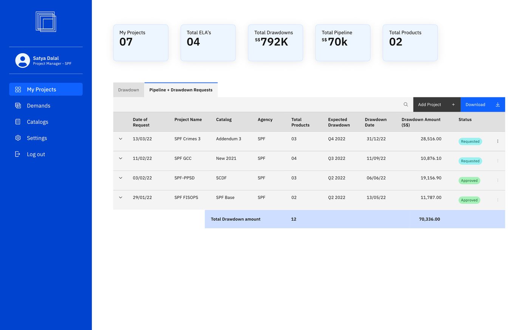Image resolution: width=529 pixels, height=330 pixels.
Task: Open My Projects in the sidebar
Action: (x=46, y=89)
